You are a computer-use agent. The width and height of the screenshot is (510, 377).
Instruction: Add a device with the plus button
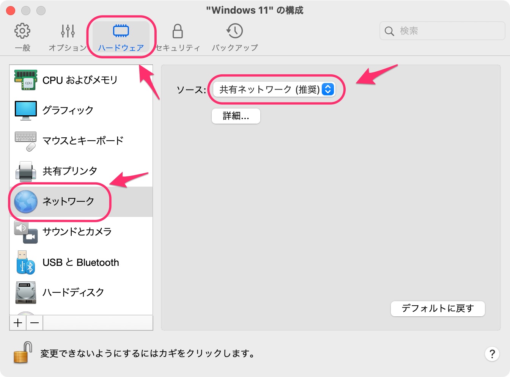pos(18,323)
